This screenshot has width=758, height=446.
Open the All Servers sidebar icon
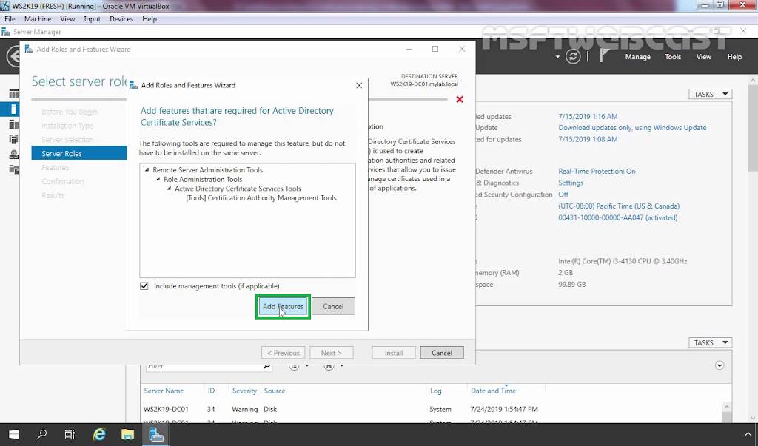pos(13,125)
